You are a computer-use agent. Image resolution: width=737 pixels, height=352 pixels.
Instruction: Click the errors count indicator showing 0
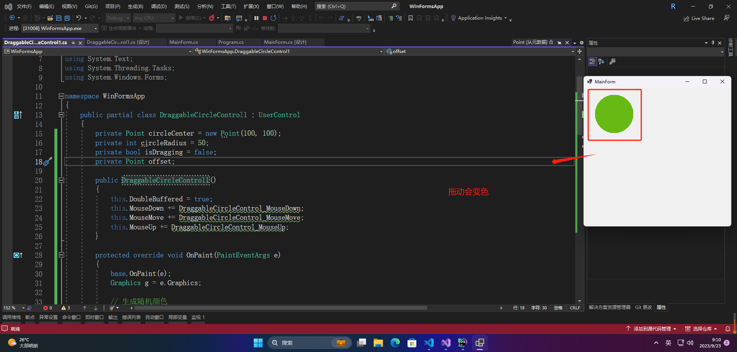coord(48,308)
